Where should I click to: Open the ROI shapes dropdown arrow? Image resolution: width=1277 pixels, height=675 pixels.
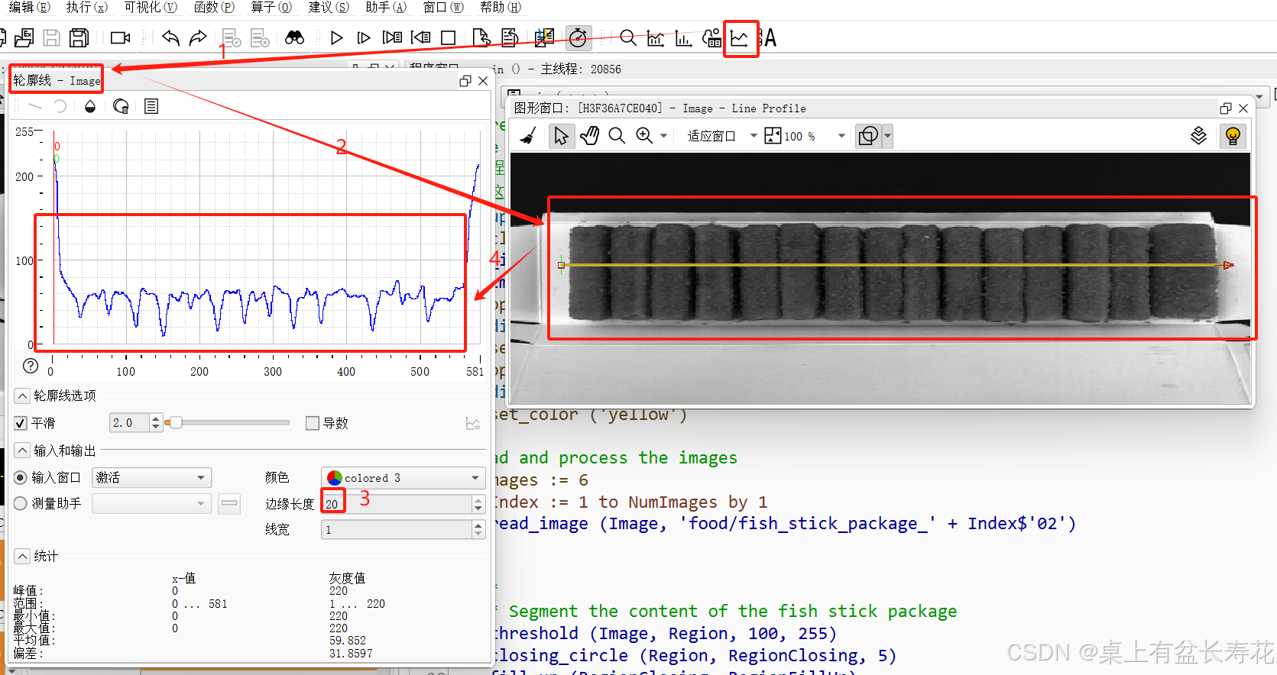pyautogui.click(x=887, y=136)
